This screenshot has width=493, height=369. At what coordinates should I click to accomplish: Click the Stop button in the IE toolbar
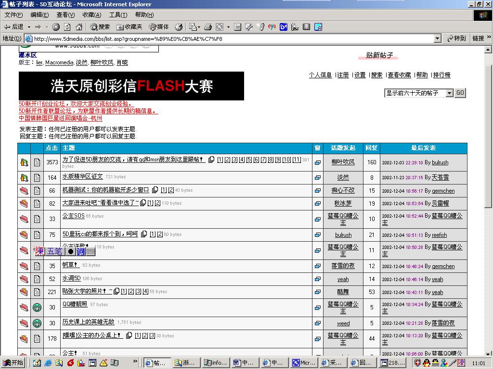[x=56, y=27]
